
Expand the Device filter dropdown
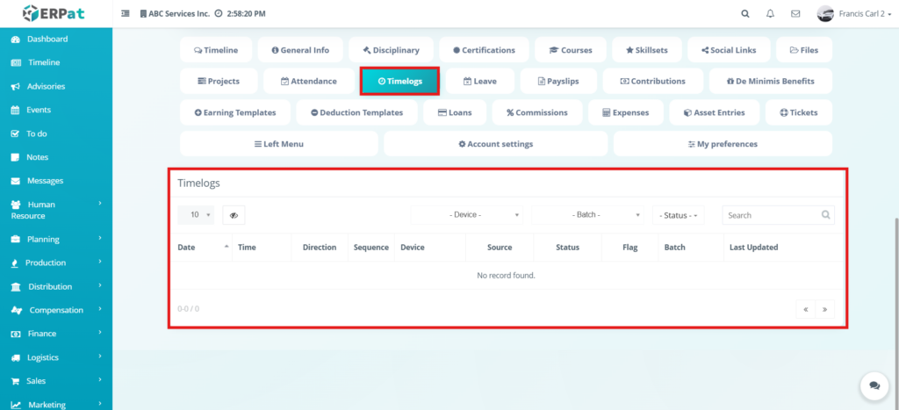[468, 215]
